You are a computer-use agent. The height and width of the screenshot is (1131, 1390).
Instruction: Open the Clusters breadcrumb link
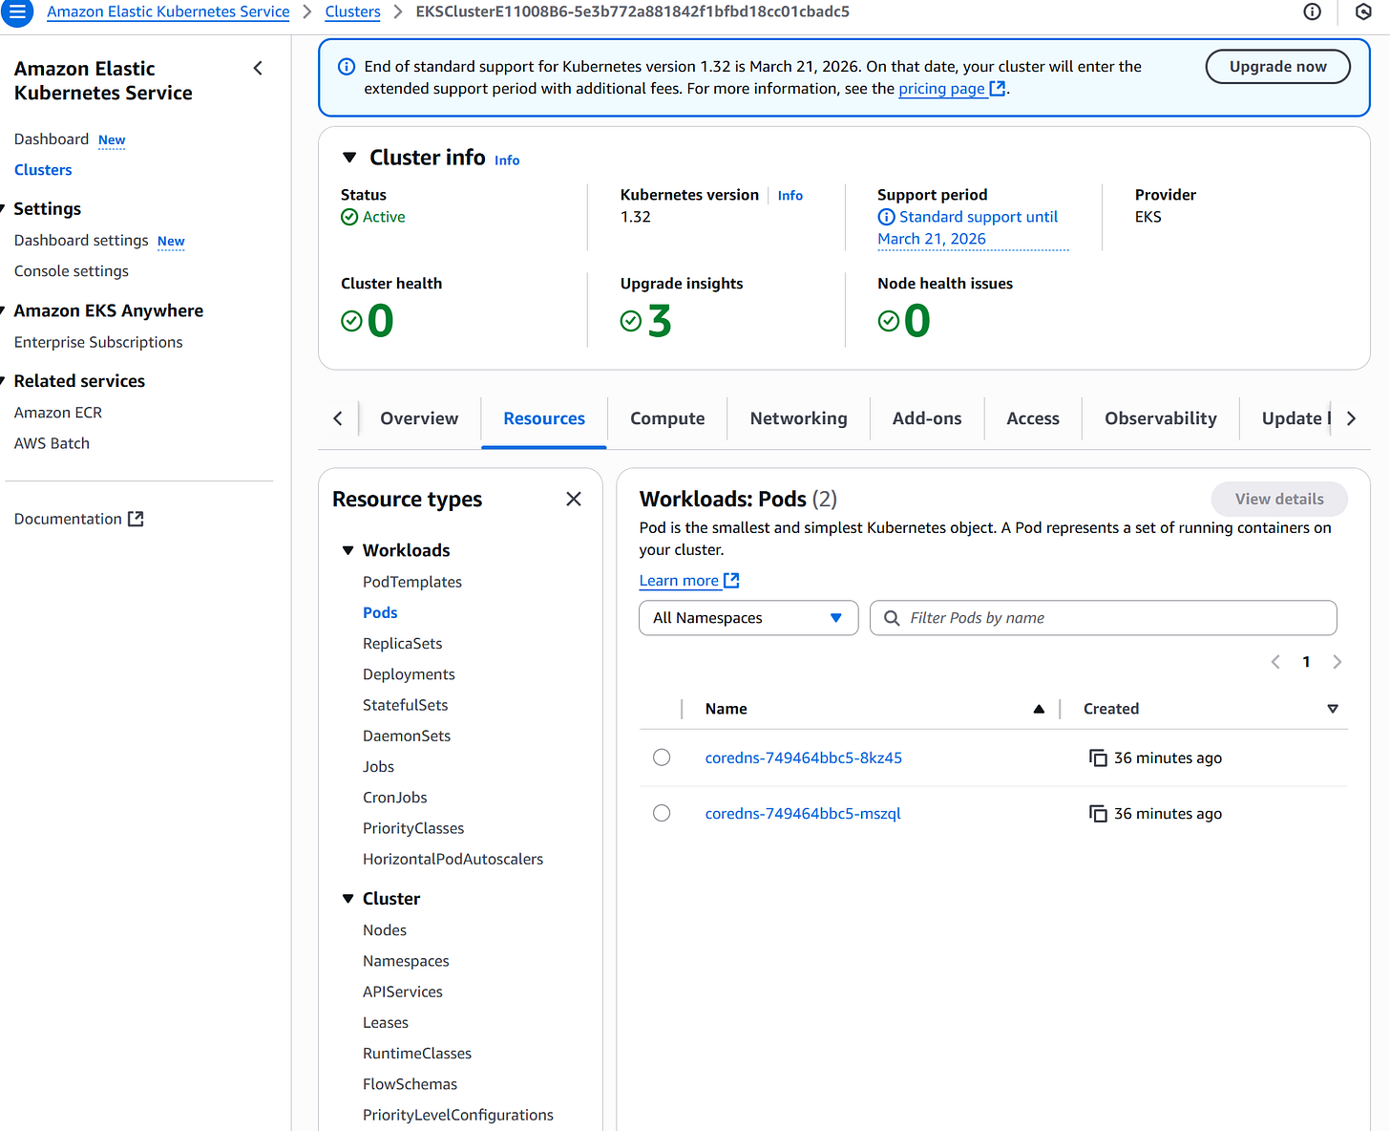(x=352, y=11)
